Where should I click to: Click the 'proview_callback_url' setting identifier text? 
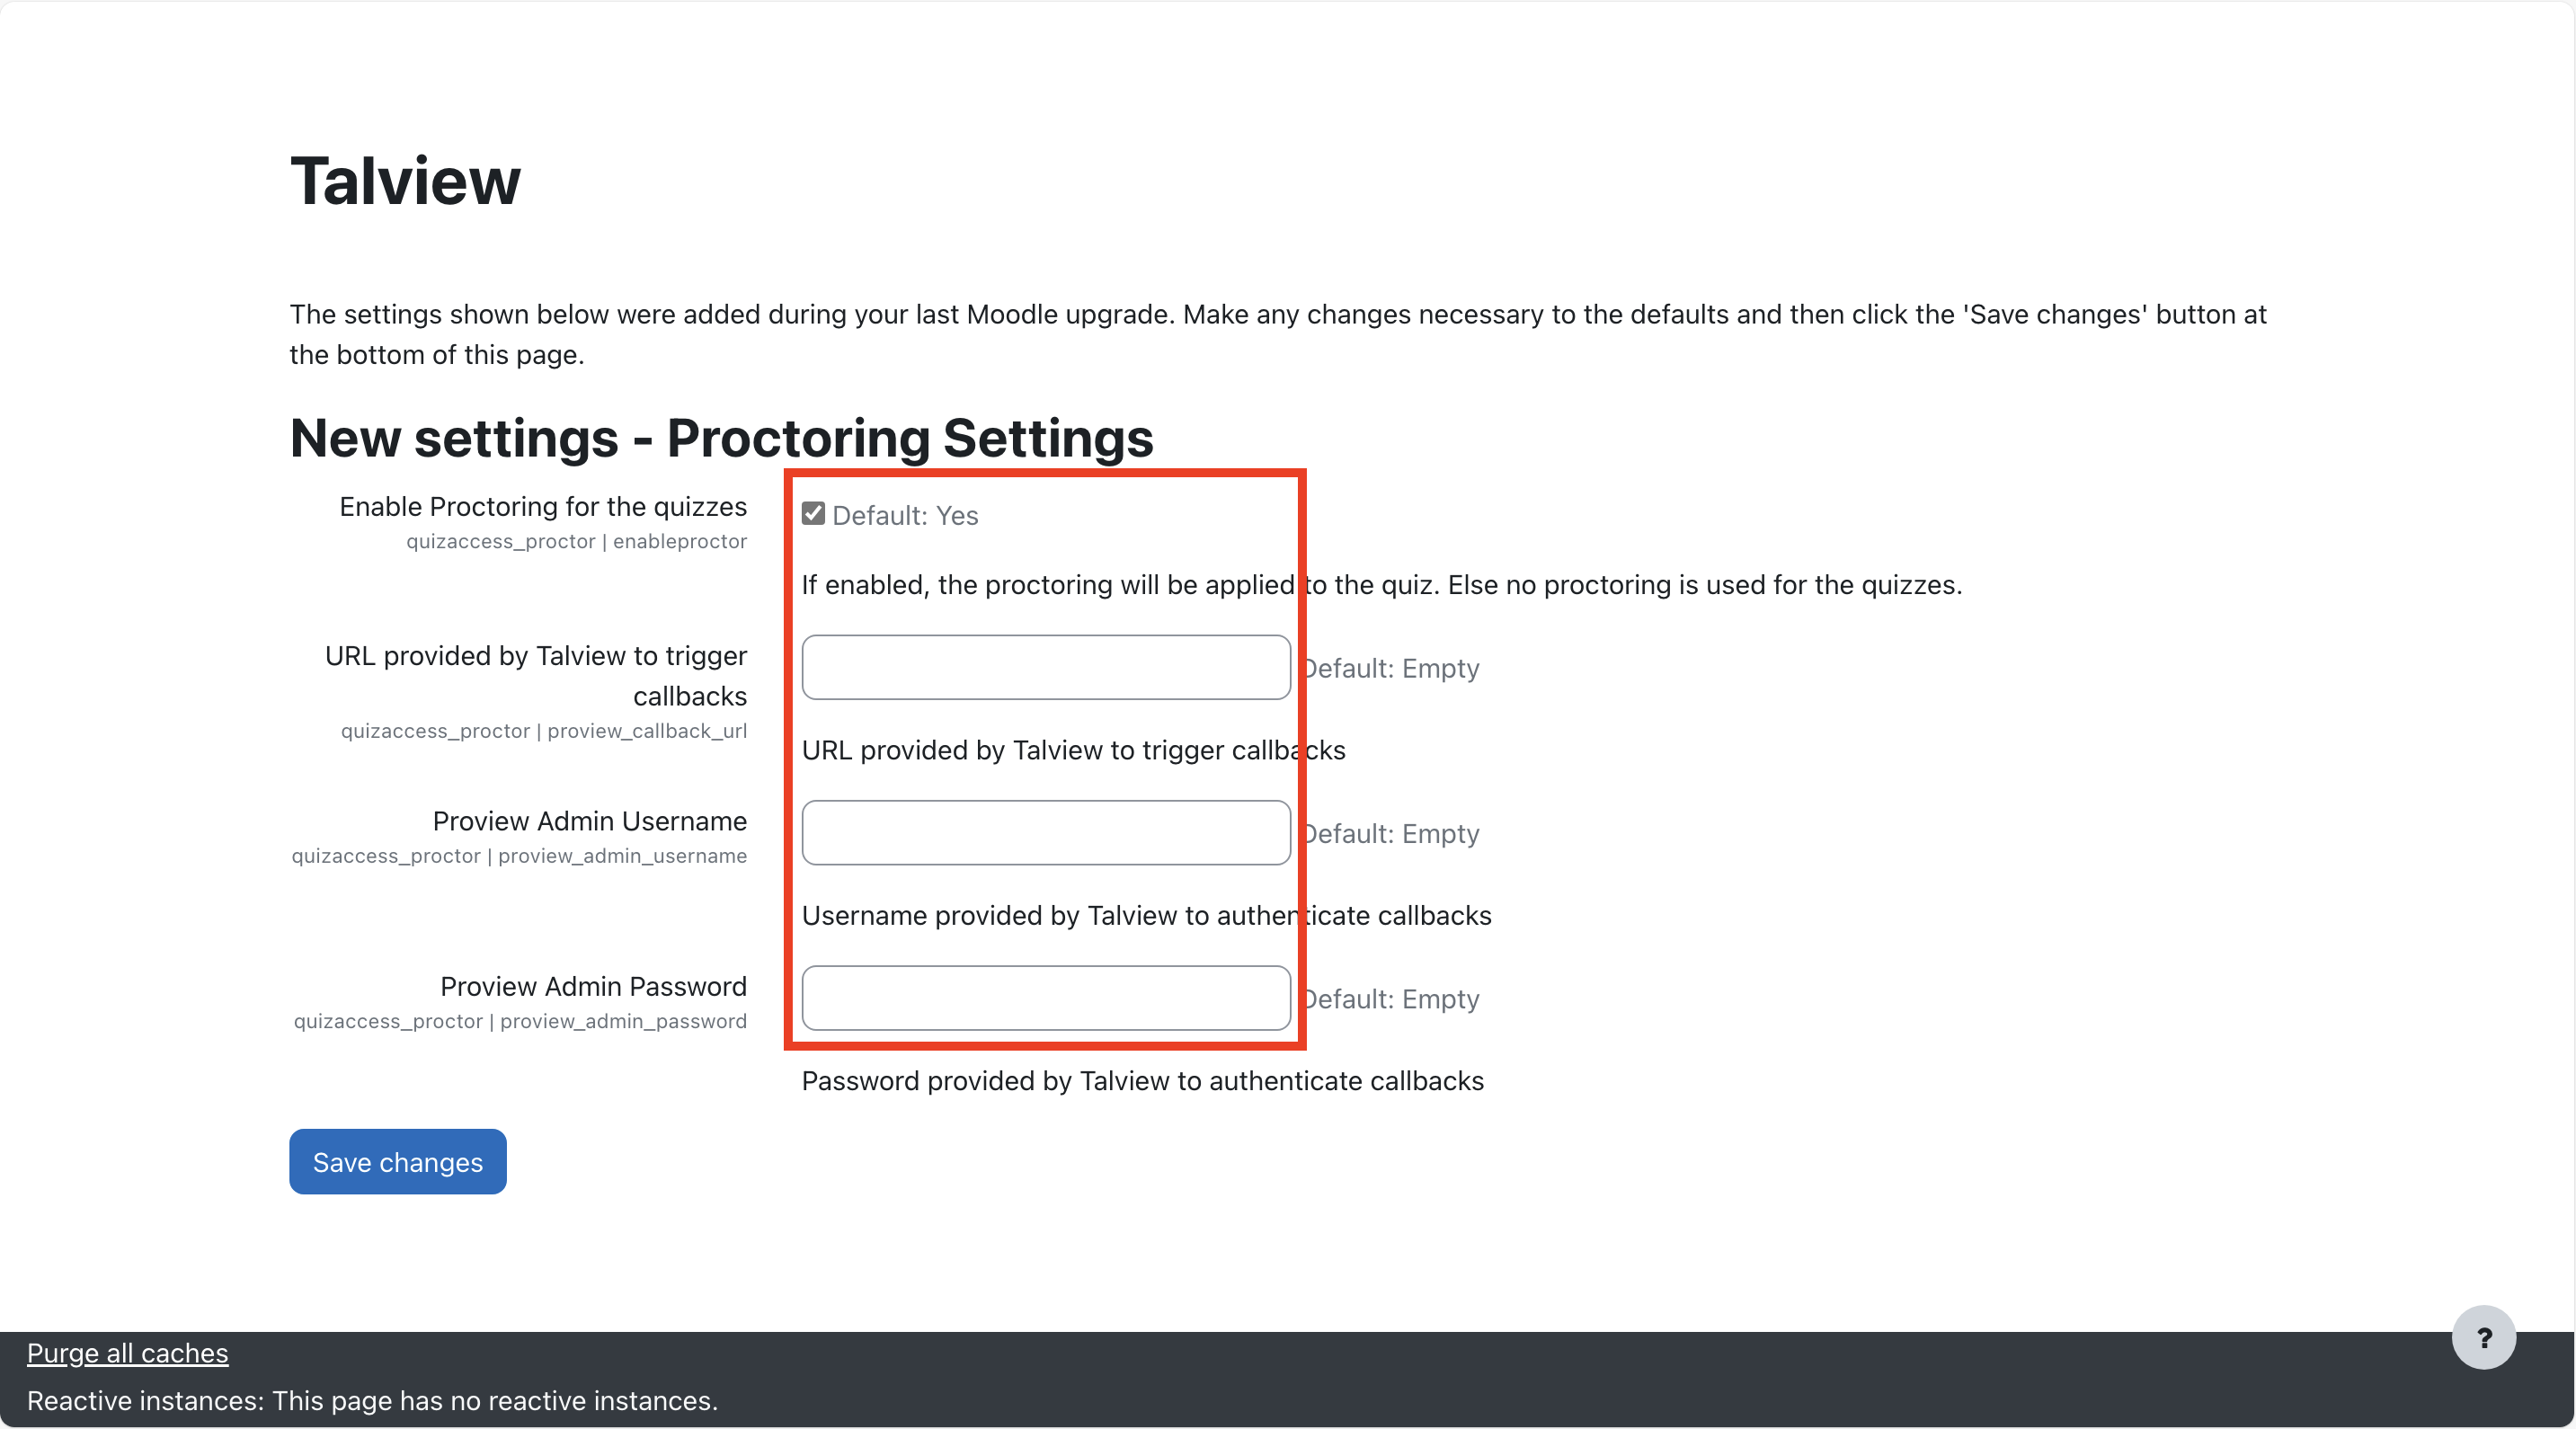(646, 731)
